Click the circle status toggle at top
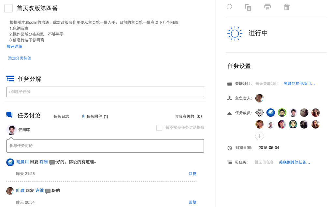 [x=229, y=7]
